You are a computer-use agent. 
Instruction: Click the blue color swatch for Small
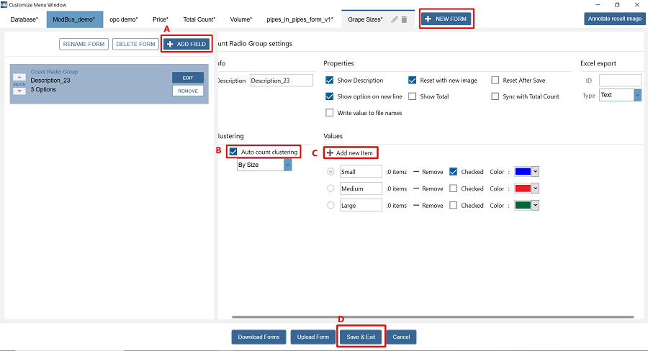[522, 172]
